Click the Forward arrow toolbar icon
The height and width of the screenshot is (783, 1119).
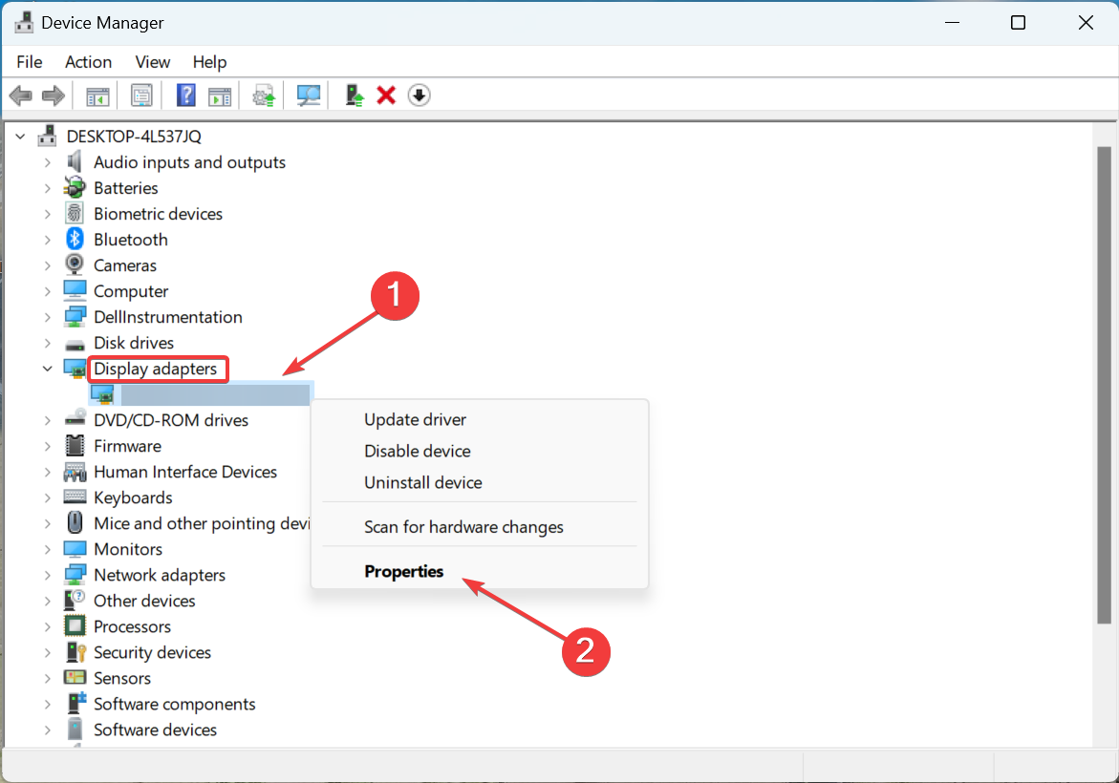point(54,95)
